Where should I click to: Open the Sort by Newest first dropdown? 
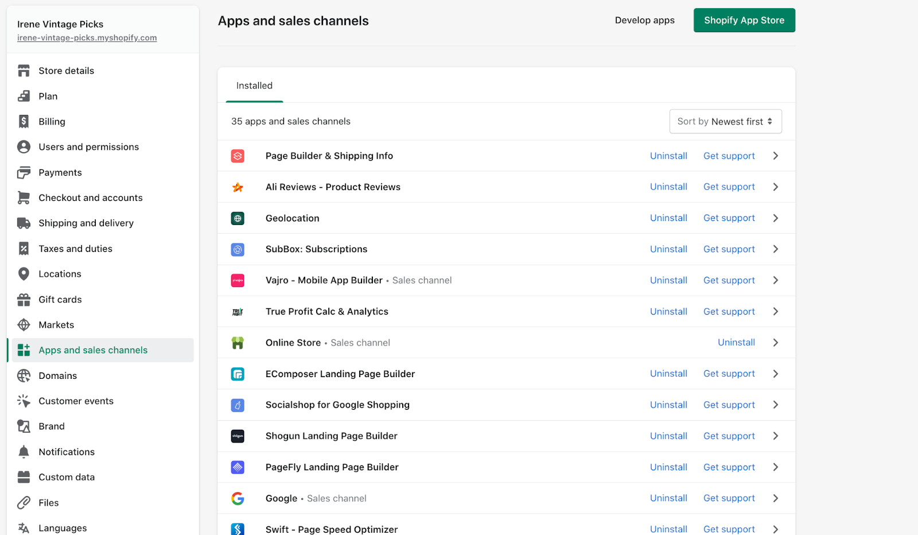[x=725, y=121]
